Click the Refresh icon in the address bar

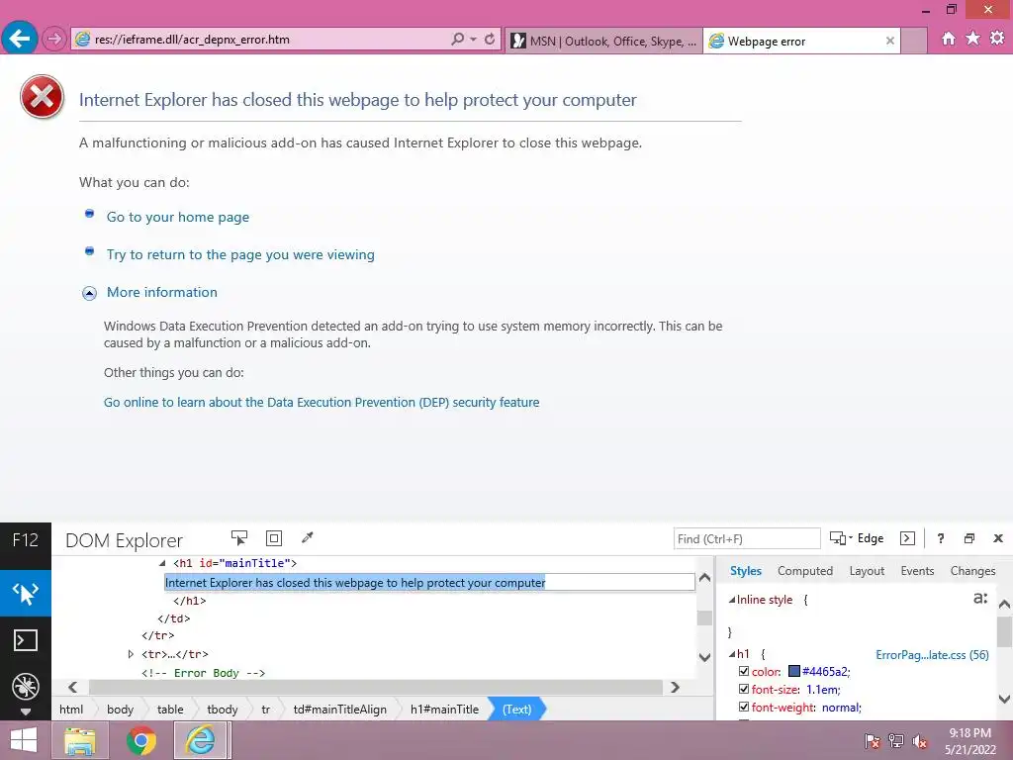coord(490,39)
